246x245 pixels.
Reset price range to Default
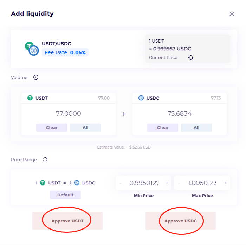pyautogui.click(x=65, y=195)
